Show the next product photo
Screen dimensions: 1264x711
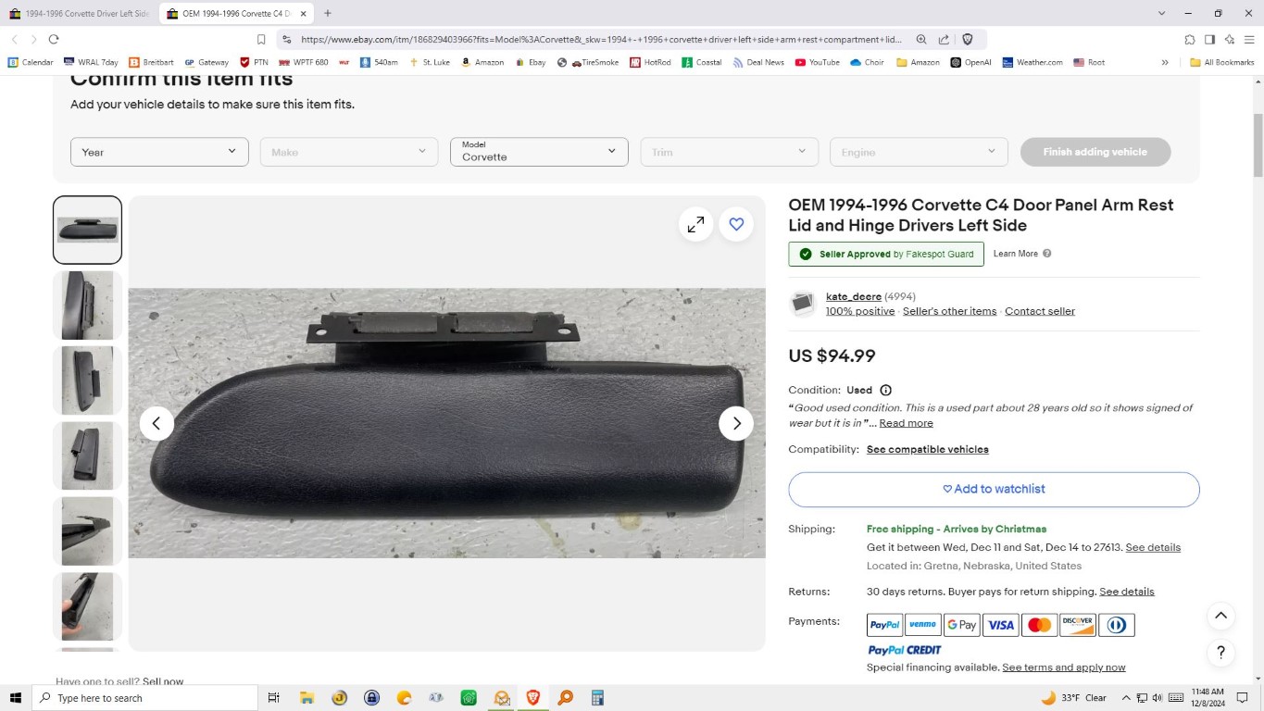coord(736,423)
